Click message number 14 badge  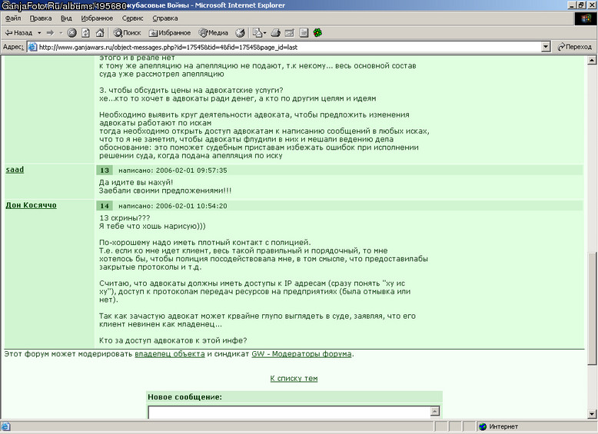click(x=105, y=206)
